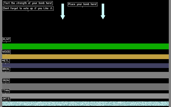Click the dark blue metal layer
171x107 pixels.
[85, 65]
